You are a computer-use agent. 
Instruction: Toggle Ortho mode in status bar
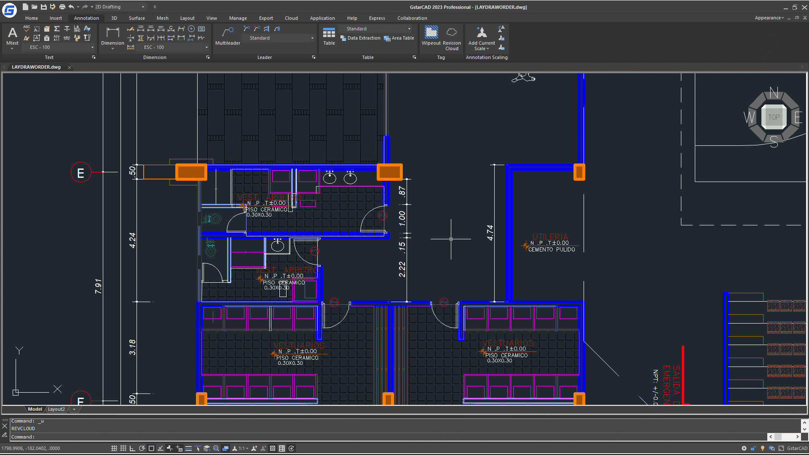pos(132,448)
